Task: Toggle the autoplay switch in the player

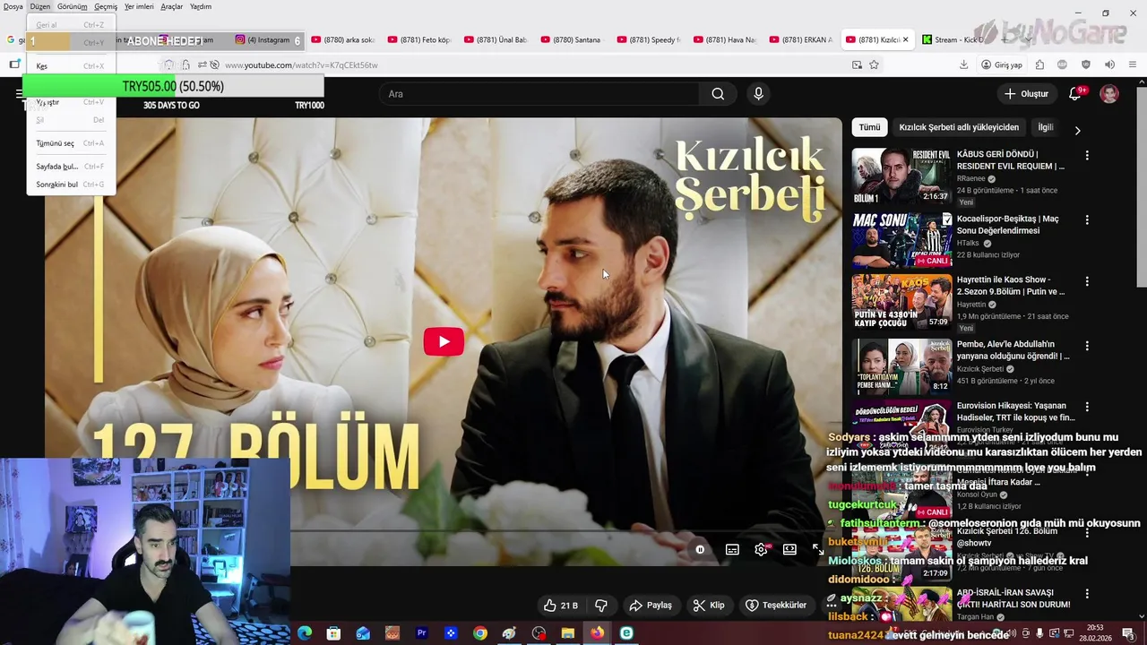Action: (701, 550)
